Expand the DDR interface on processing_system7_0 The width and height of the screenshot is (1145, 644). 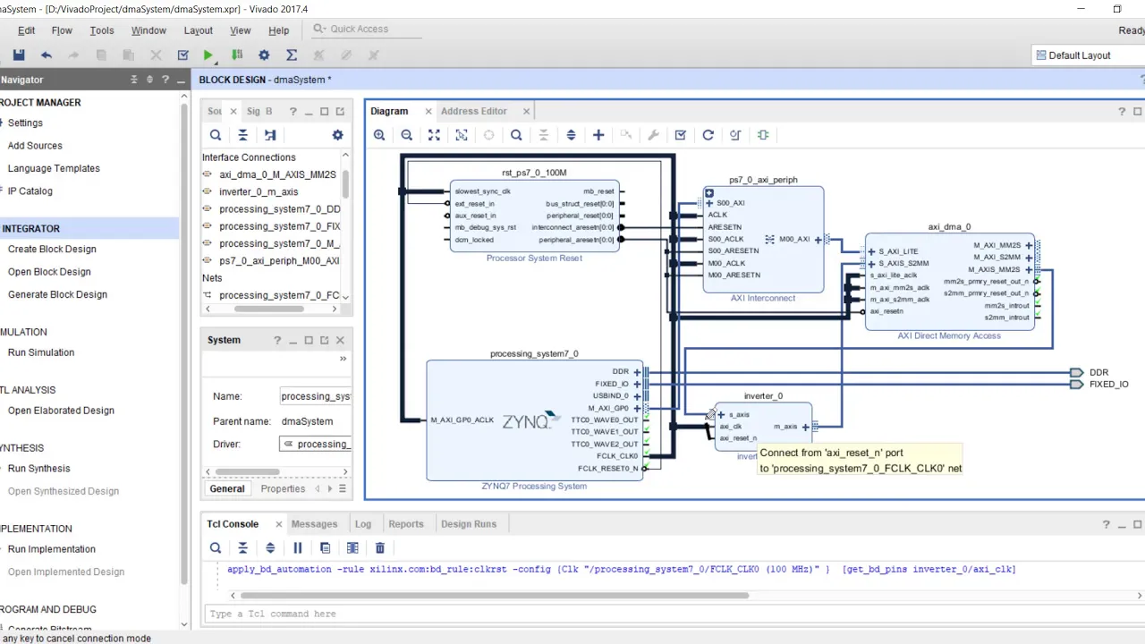[638, 372]
